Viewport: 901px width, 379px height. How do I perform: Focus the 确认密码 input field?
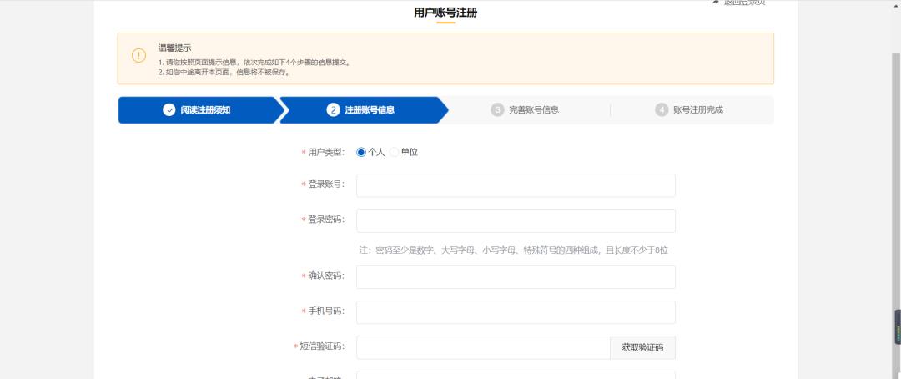(x=516, y=277)
